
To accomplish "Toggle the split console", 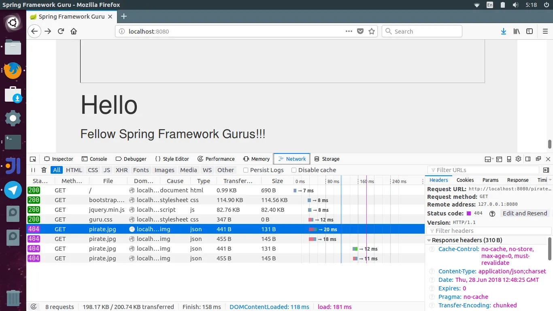I will [499, 159].
